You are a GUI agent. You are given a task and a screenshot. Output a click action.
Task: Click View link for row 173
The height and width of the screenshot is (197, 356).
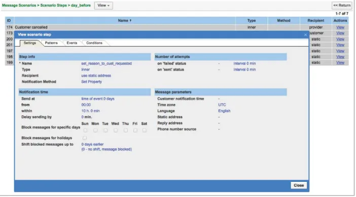click(340, 33)
